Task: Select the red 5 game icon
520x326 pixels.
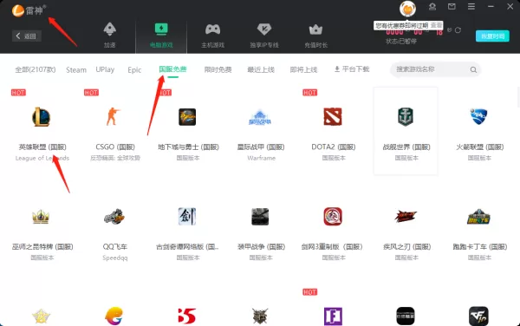Action: 187,316
